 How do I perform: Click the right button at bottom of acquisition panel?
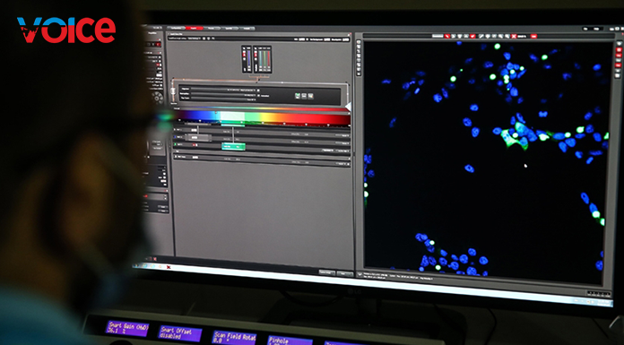point(344,274)
